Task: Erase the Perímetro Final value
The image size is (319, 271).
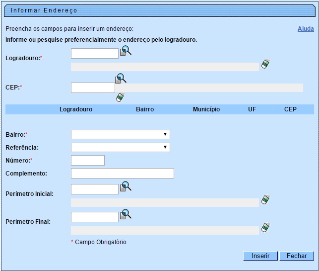Action: pyautogui.click(x=265, y=228)
